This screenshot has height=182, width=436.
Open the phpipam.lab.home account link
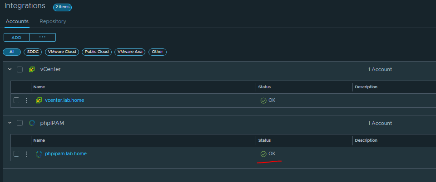(66, 154)
